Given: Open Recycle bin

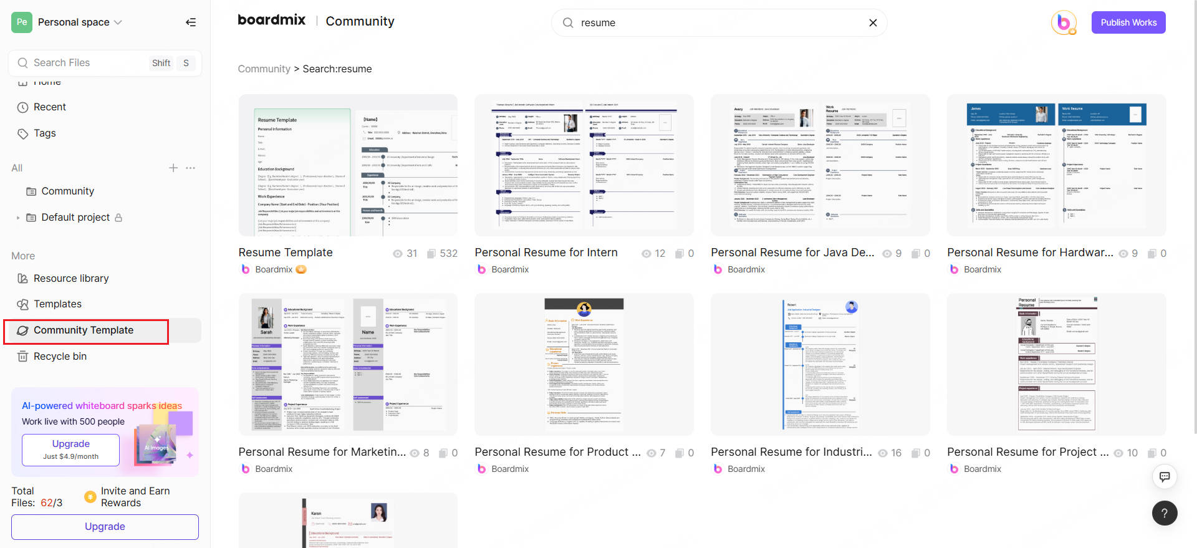Looking at the screenshot, I should point(60,357).
